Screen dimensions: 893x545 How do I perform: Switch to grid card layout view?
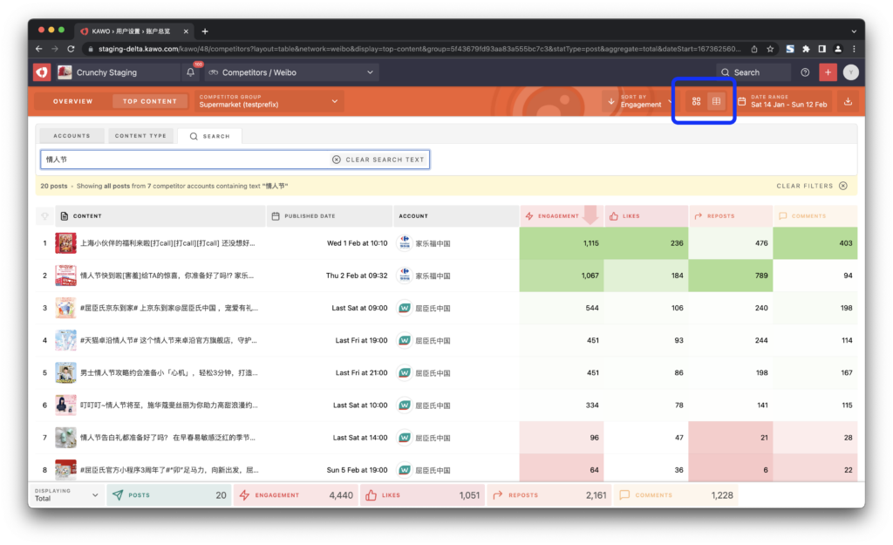(696, 101)
